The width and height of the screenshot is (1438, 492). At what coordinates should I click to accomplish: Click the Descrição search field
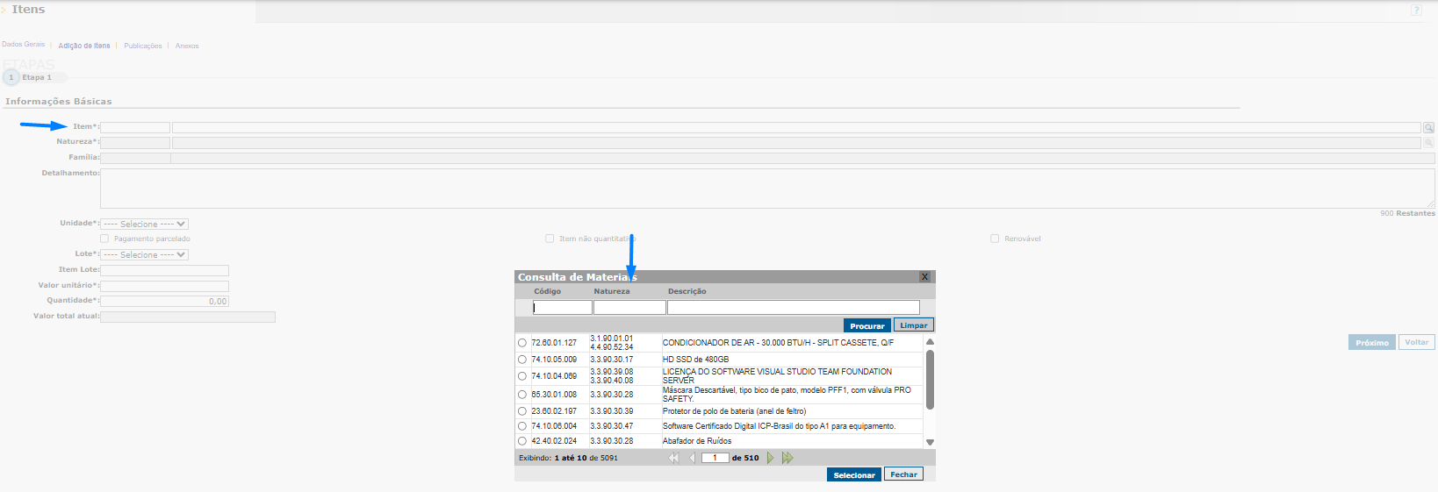tap(794, 307)
